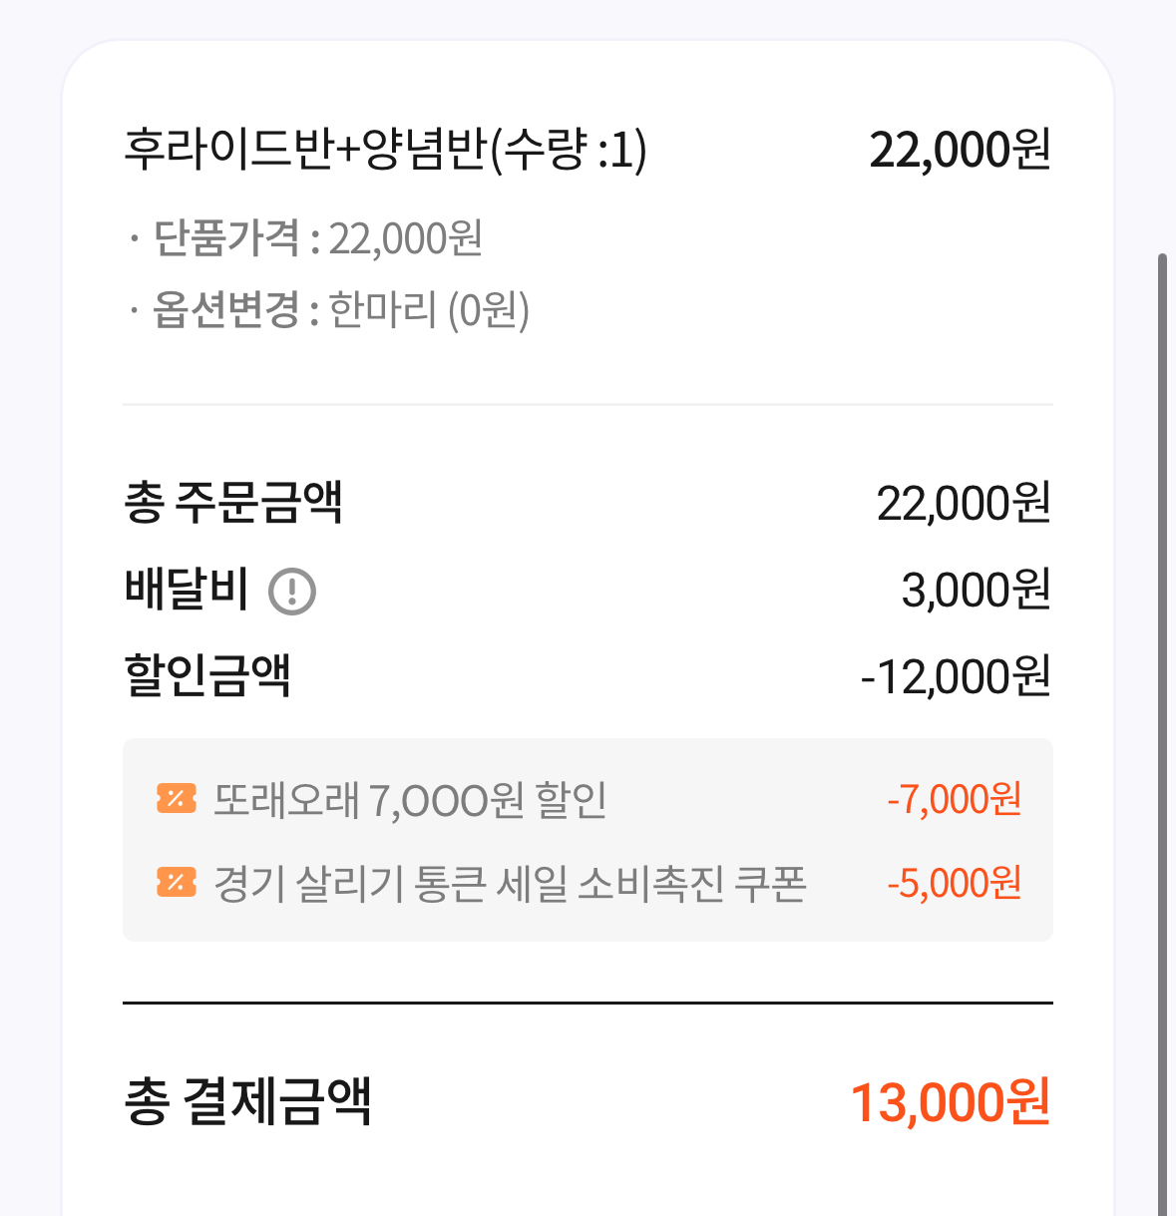Image resolution: width=1176 pixels, height=1216 pixels.
Task: Click the 22,000원 item price in bold
Action: (960, 151)
